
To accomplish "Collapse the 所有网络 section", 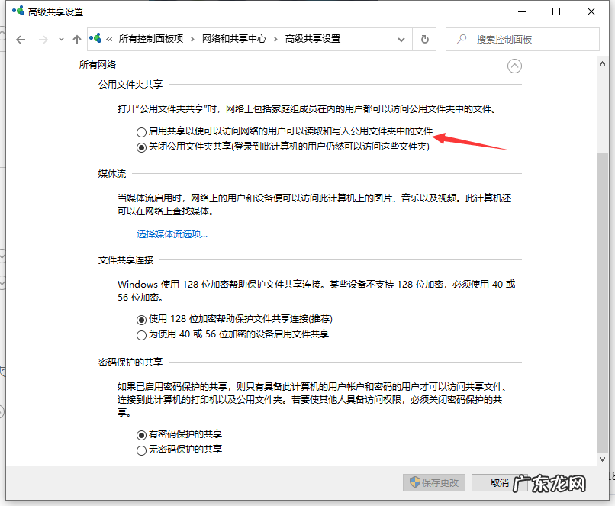I will [x=514, y=66].
